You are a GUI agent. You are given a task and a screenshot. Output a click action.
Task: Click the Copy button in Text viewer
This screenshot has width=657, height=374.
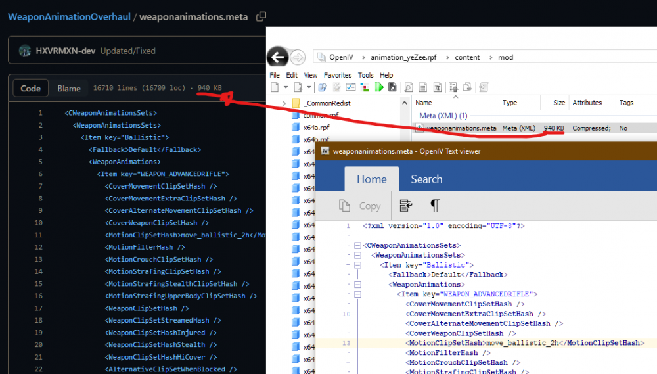point(360,206)
